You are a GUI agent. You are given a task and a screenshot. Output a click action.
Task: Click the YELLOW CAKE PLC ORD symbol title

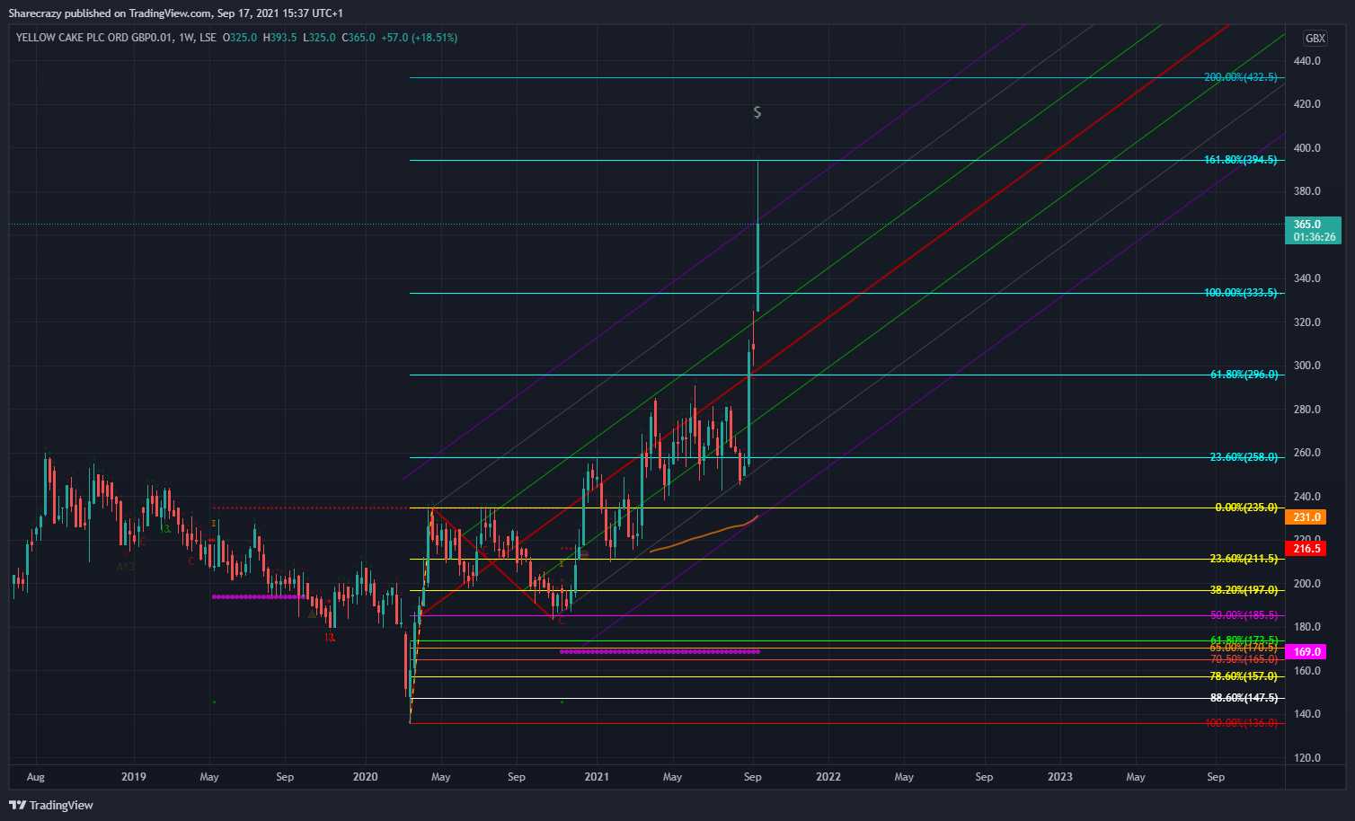coord(95,38)
